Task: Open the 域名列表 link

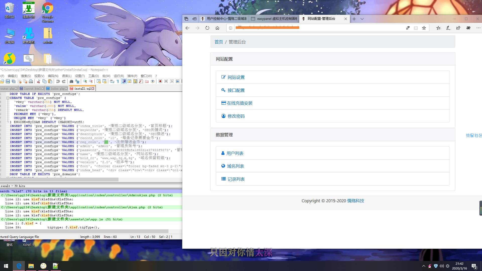Action: (x=235, y=166)
